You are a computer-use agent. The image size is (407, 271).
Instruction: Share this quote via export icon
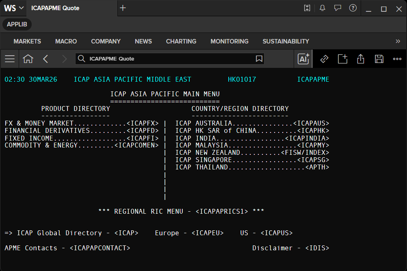pos(361,59)
